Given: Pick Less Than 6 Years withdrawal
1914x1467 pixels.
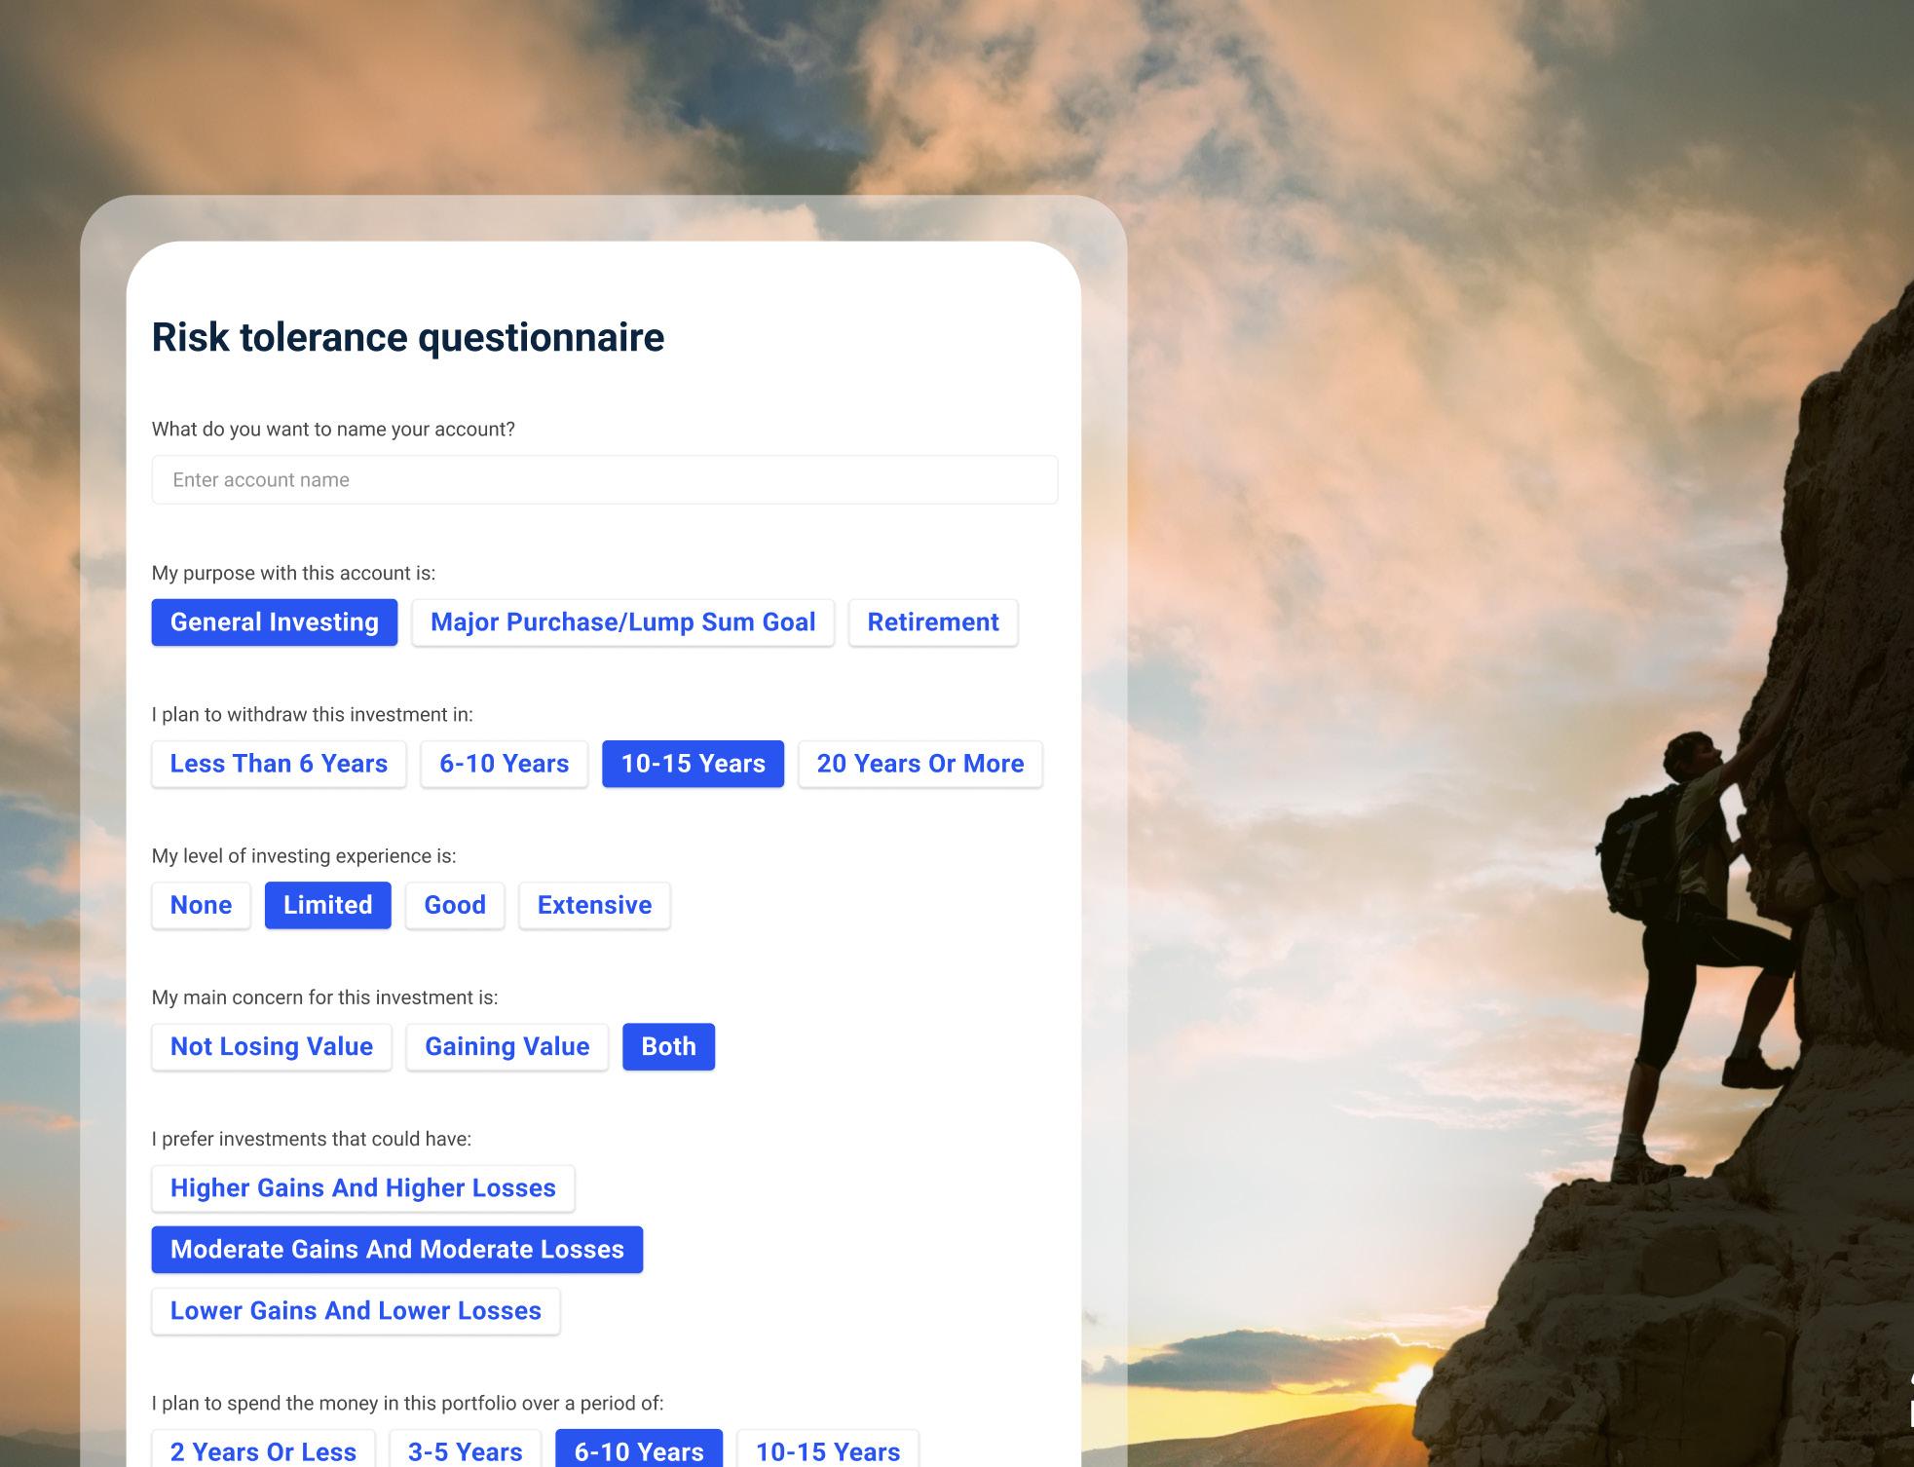Looking at the screenshot, I should [x=279, y=764].
